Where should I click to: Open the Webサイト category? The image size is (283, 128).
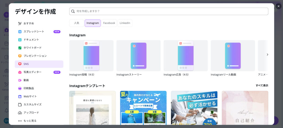point(39,96)
